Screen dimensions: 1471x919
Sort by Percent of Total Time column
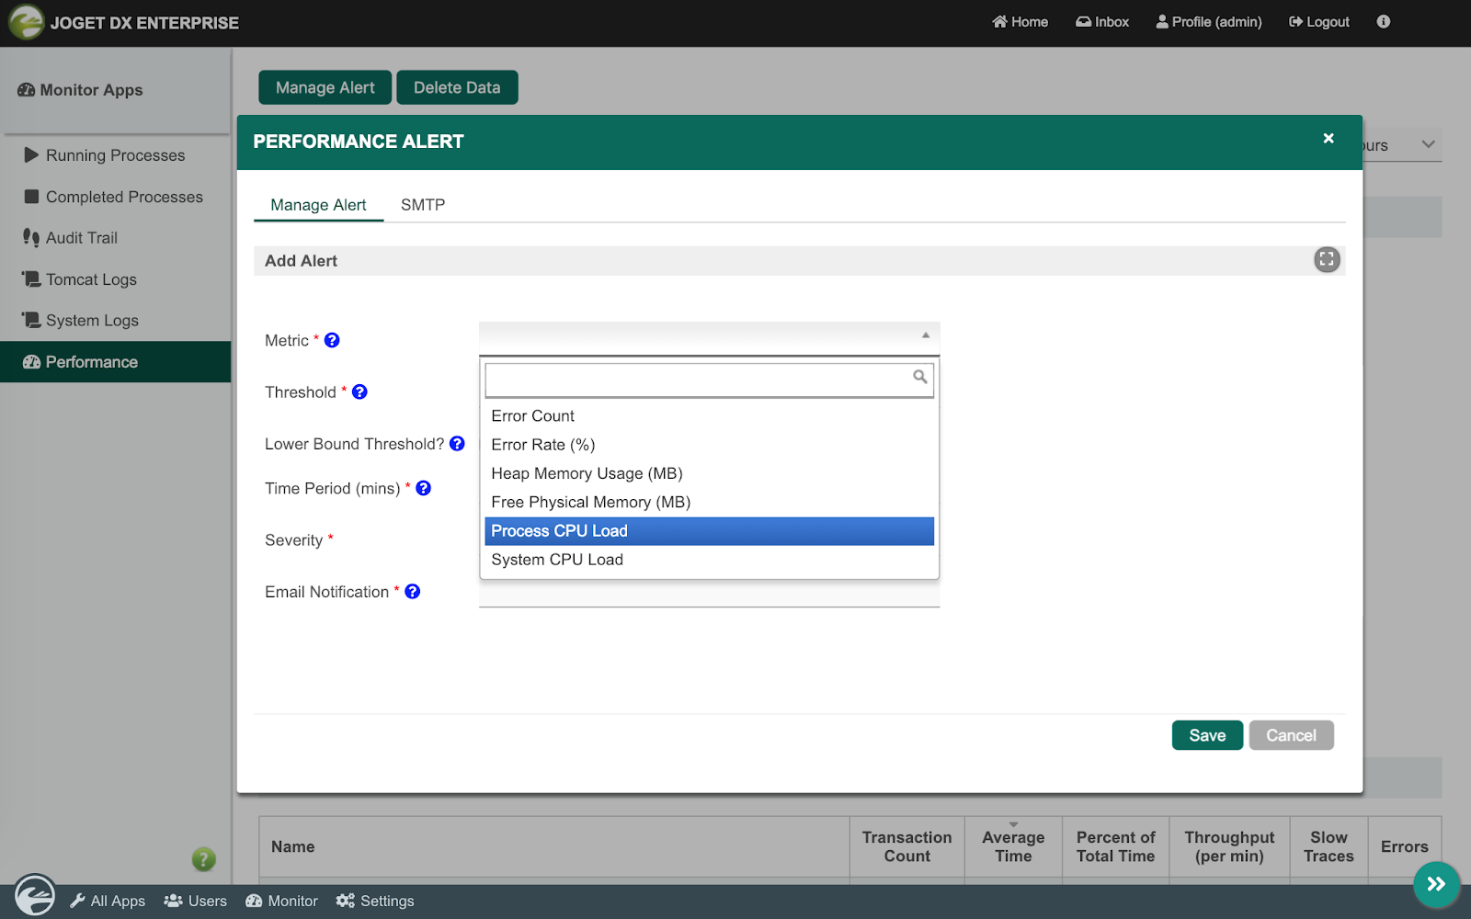coord(1115,846)
